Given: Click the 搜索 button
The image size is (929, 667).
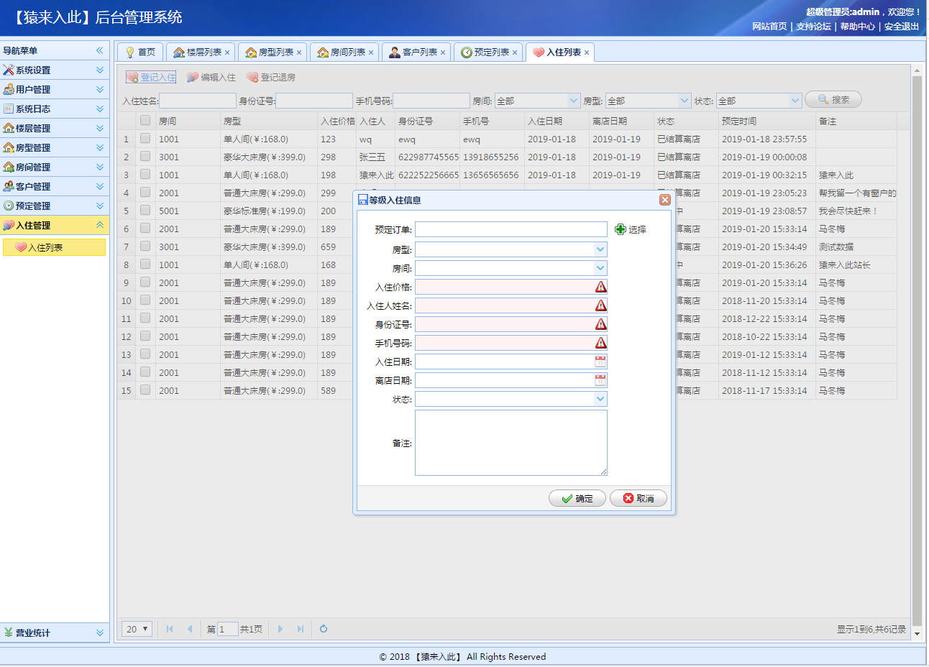Looking at the screenshot, I should (x=833, y=100).
